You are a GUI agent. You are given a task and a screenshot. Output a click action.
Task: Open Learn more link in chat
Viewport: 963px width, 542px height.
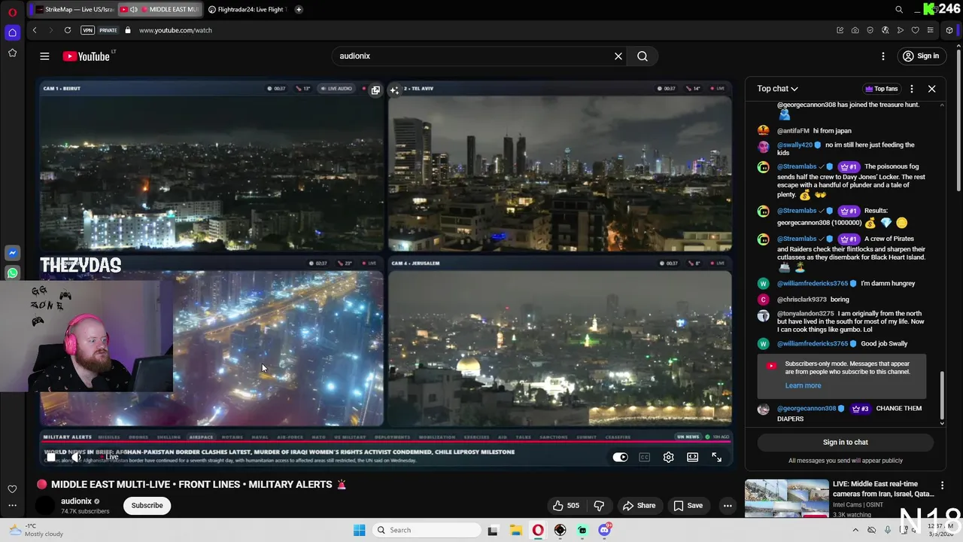coord(803,385)
